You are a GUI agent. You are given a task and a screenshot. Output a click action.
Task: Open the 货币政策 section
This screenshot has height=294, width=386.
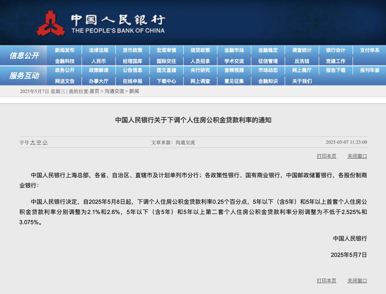click(133, 50)
